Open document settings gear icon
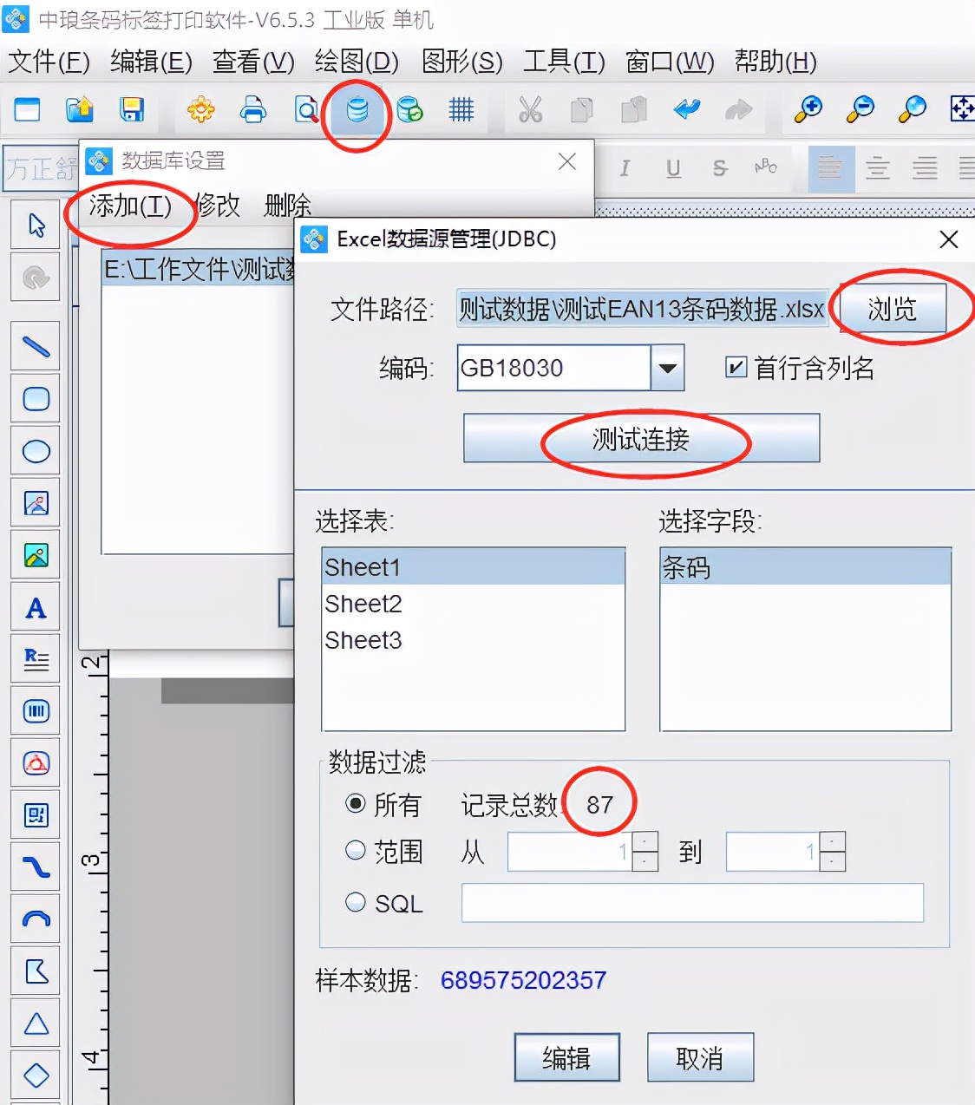 201,109
